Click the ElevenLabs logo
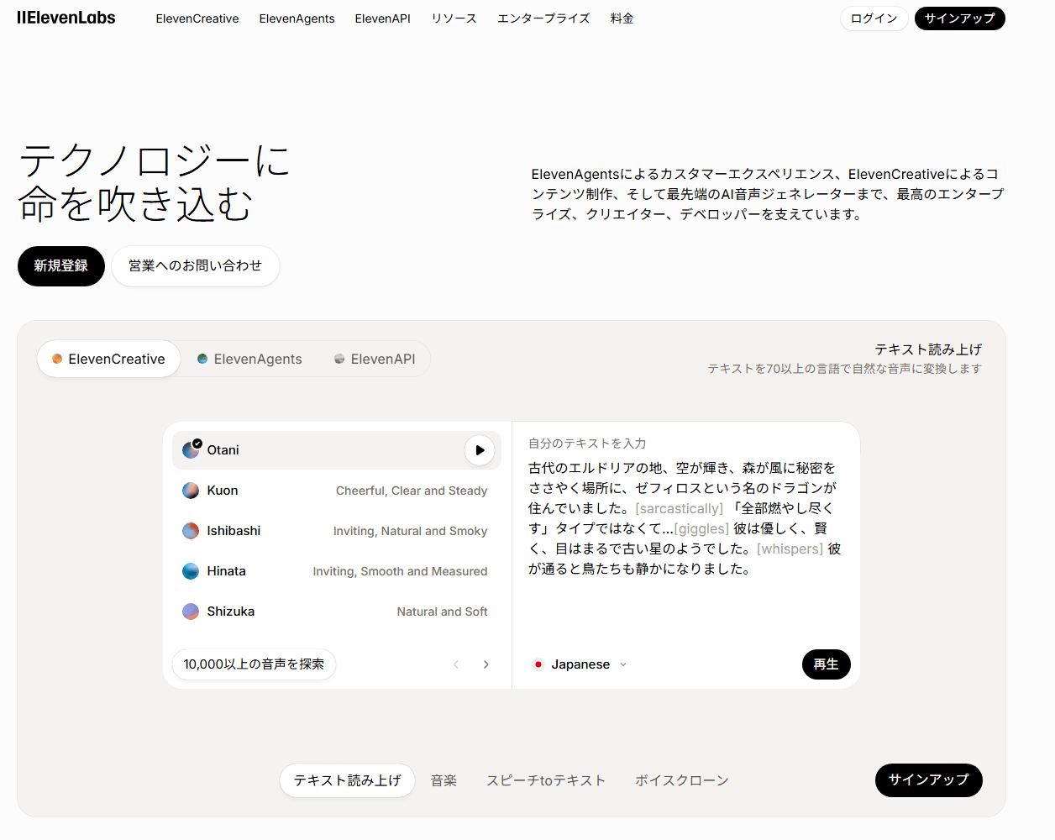Screen dimensions: 1055x840 click(x=66, y=18)
